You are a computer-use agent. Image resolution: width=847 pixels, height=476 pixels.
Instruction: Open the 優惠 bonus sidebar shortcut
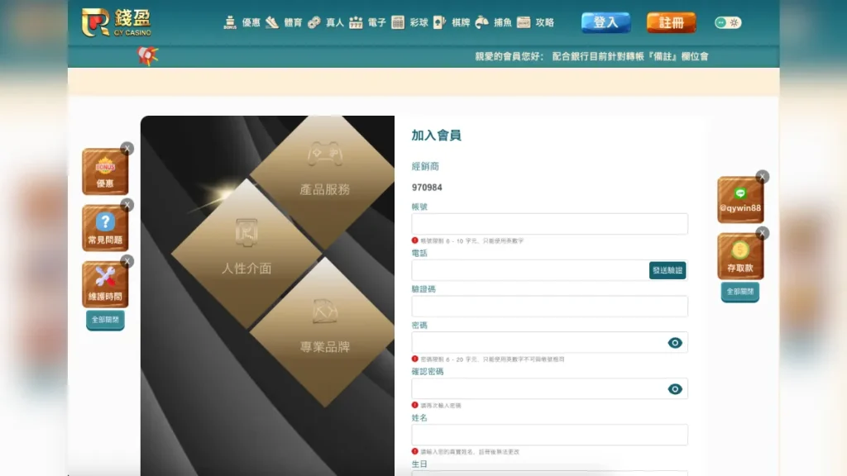tap(105, 172)
